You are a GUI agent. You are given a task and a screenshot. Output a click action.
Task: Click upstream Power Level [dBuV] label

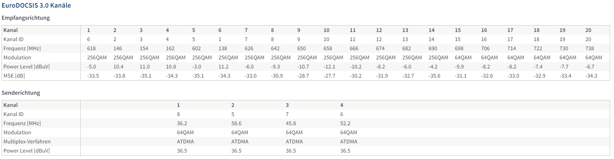point(27,151)
